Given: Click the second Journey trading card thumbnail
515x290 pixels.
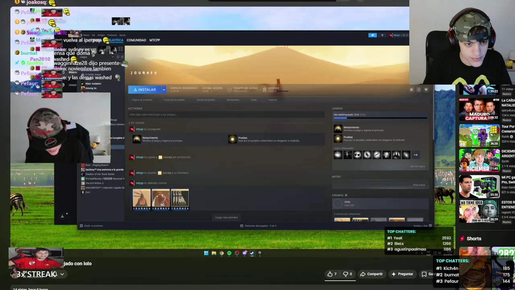Looking at the screenshot, I should pyautogui.click(x=161, y=199).
